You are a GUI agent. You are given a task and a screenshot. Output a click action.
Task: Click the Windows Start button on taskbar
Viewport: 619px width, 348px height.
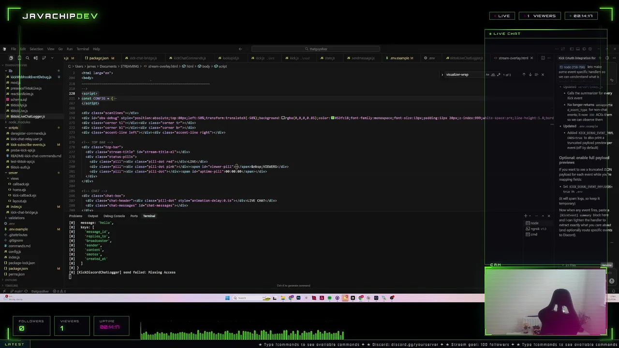[x=227, y=298]
